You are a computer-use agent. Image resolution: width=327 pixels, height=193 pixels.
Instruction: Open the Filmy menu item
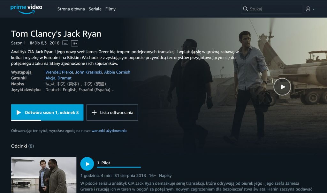click(x=110, y=9)
